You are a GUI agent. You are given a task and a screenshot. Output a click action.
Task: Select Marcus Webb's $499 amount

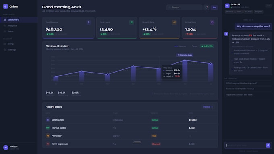[x=192, y=128]
